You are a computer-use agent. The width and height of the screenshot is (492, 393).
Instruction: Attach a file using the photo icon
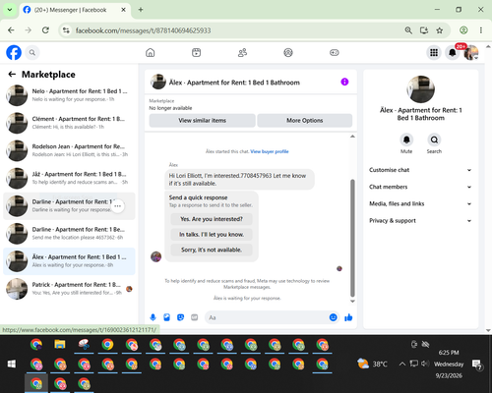coord(166,317)
